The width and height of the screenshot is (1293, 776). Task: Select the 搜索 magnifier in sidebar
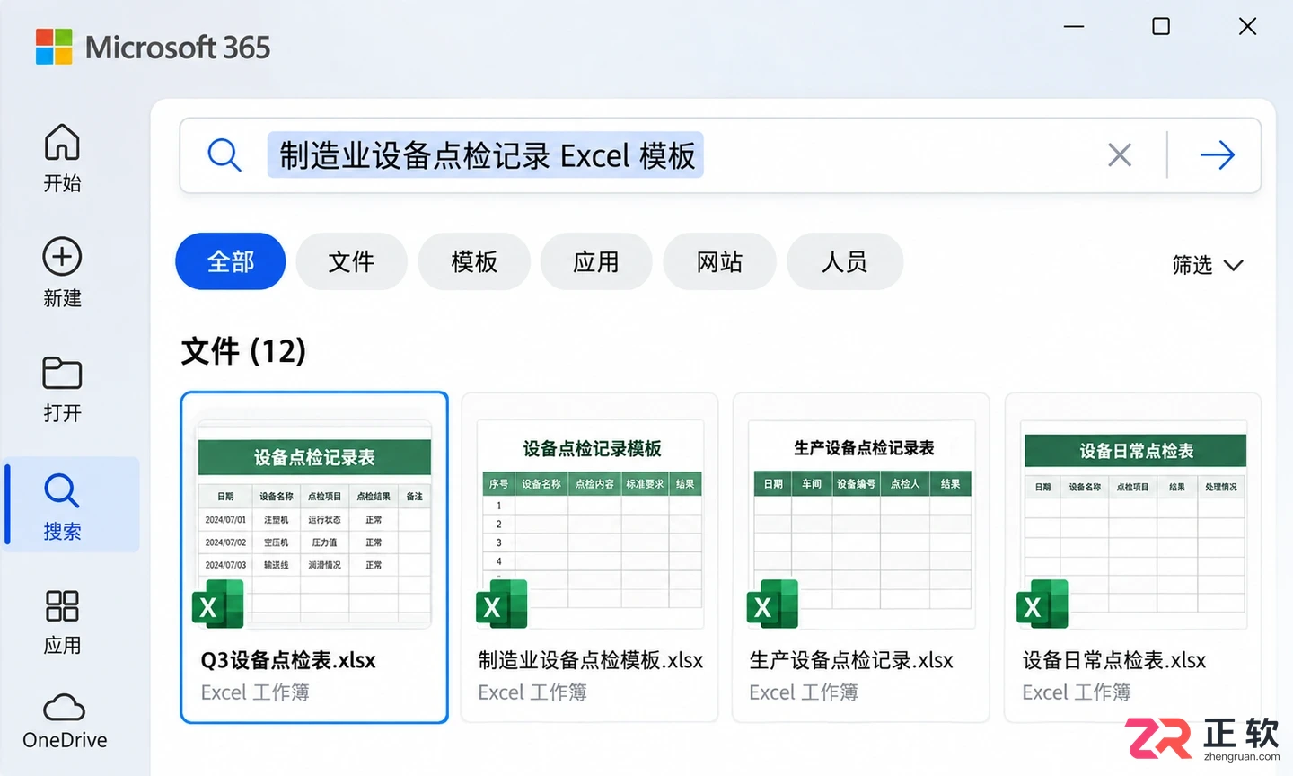(x=62, y=490)
